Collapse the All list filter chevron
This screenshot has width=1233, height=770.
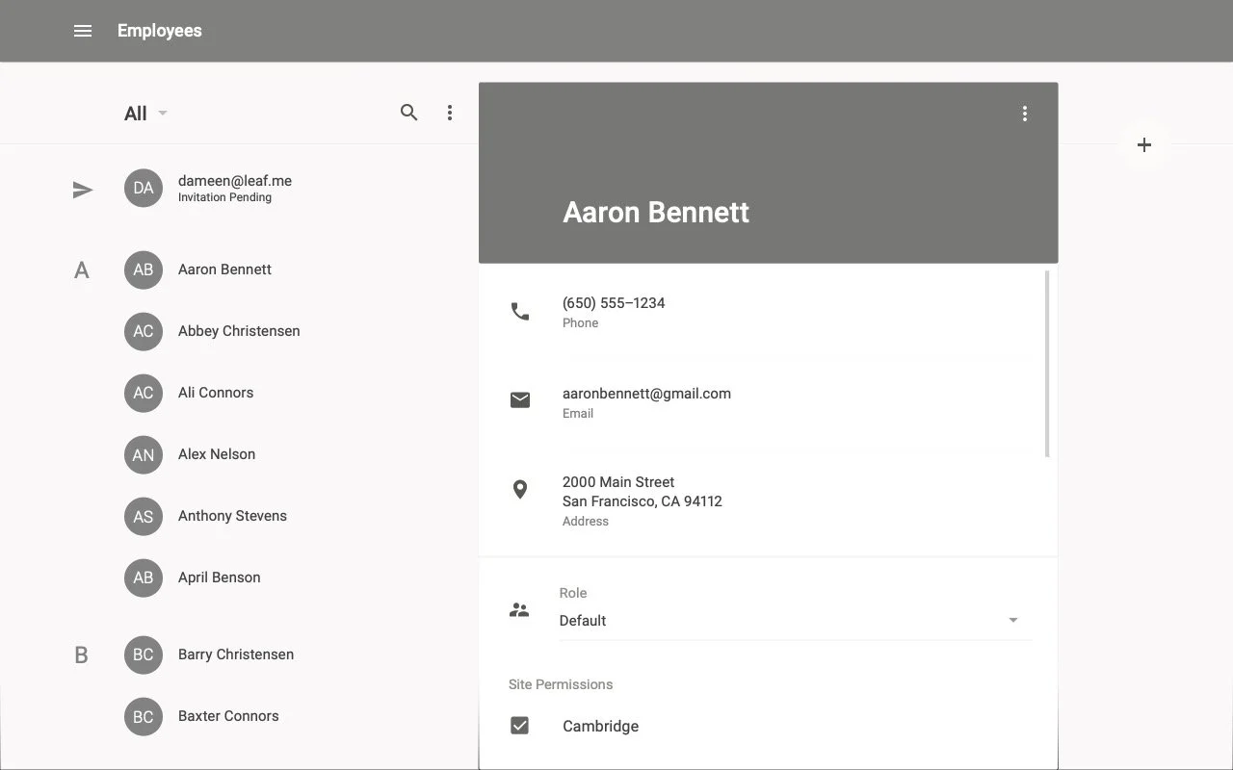click(x=162, y=113)
